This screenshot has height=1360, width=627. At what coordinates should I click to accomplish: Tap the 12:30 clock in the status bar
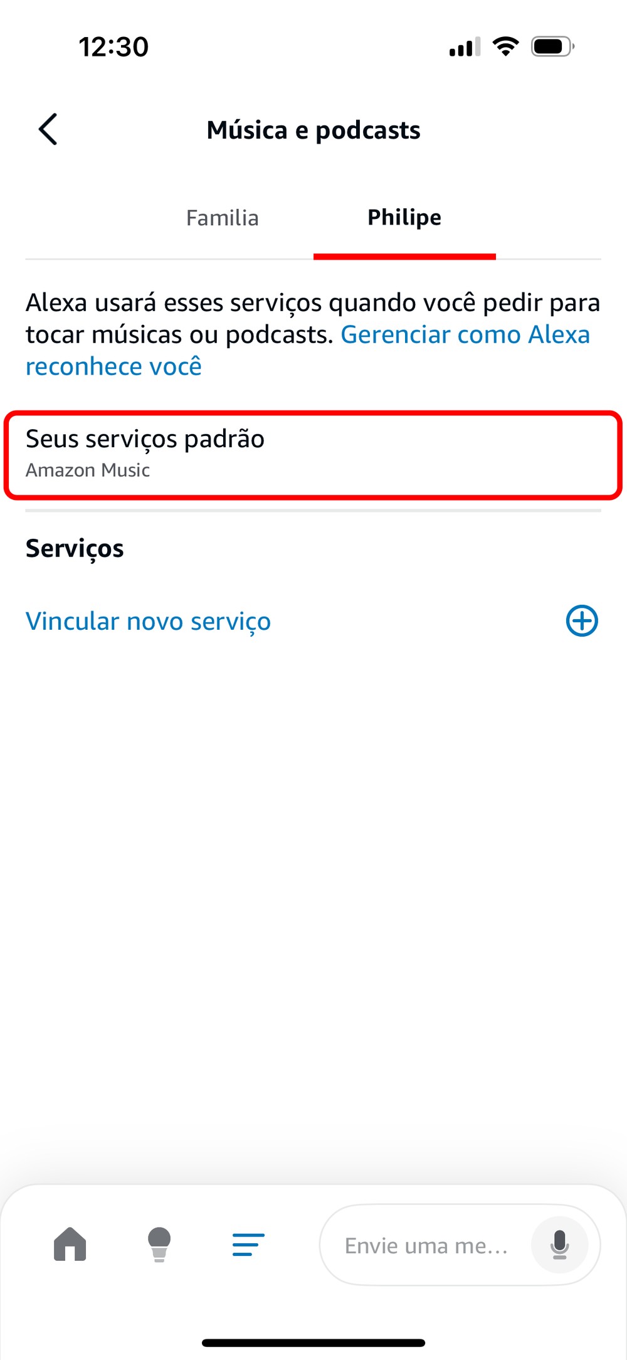(113, 46)
